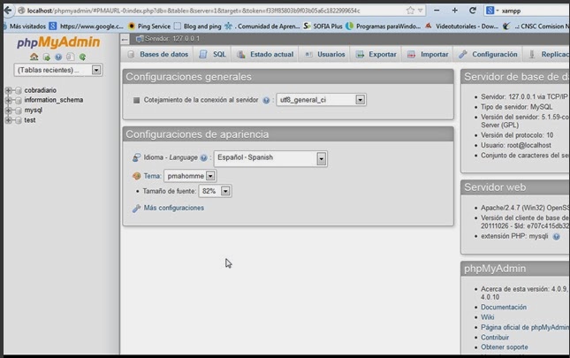Click the log out icon in sidebar
The height and width of the screenshot is (358, 570).
(x=46, y=57)
